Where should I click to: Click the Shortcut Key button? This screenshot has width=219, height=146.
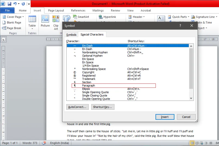point(103,107)
